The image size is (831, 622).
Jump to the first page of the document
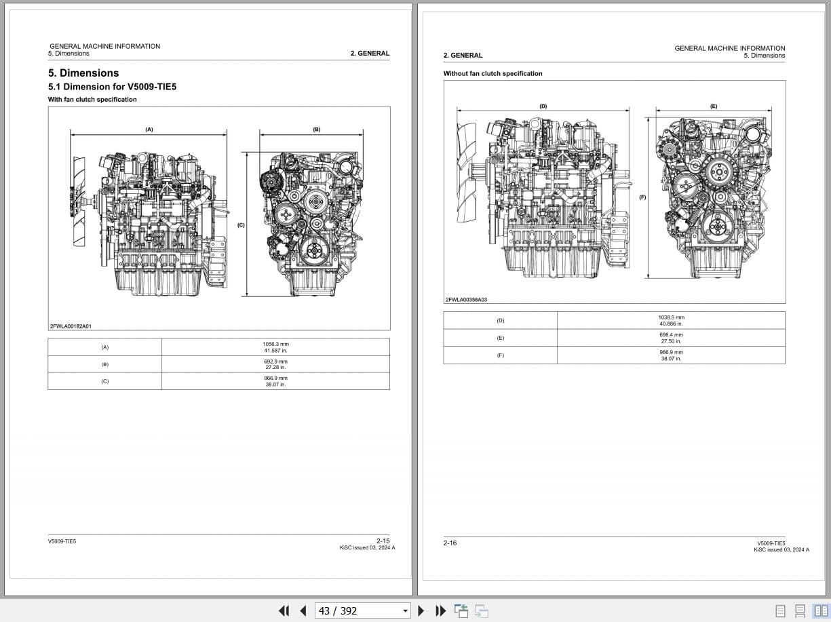click(284, 610)
